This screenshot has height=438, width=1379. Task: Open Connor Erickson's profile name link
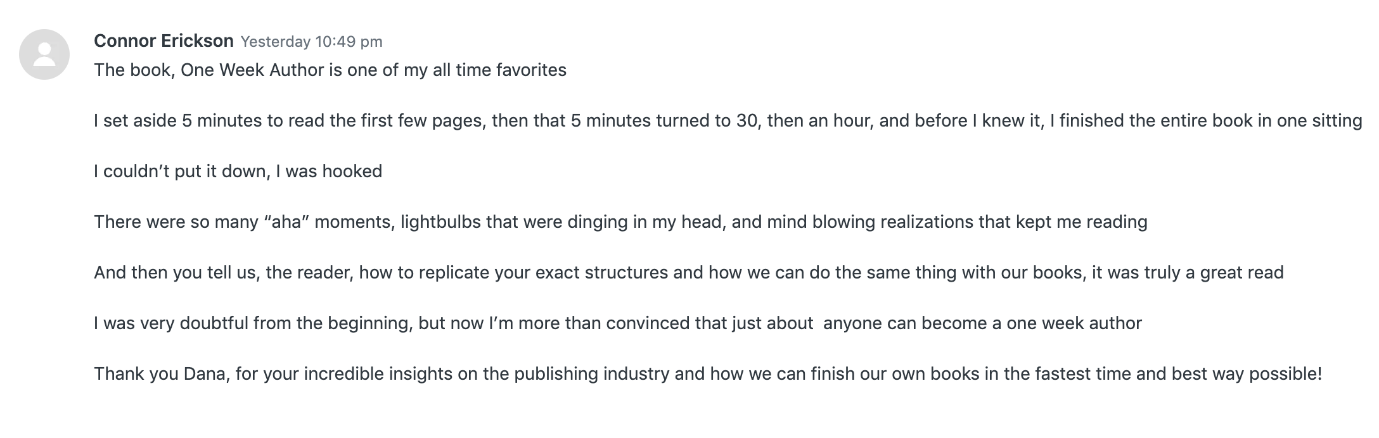pos(164,41)
